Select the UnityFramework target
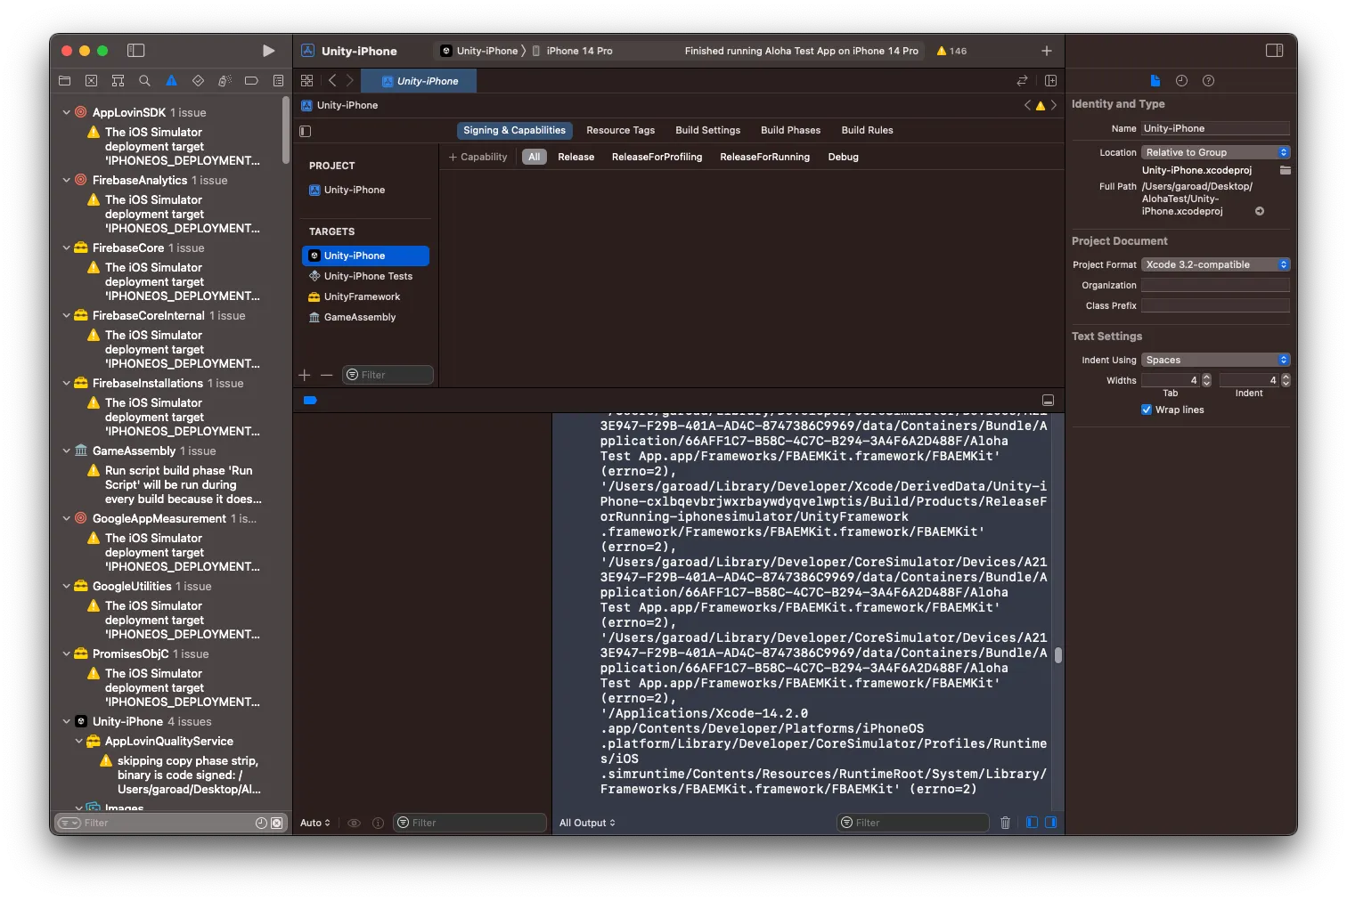Viewport: 1347px width, 901px height. tap(361, 296)
